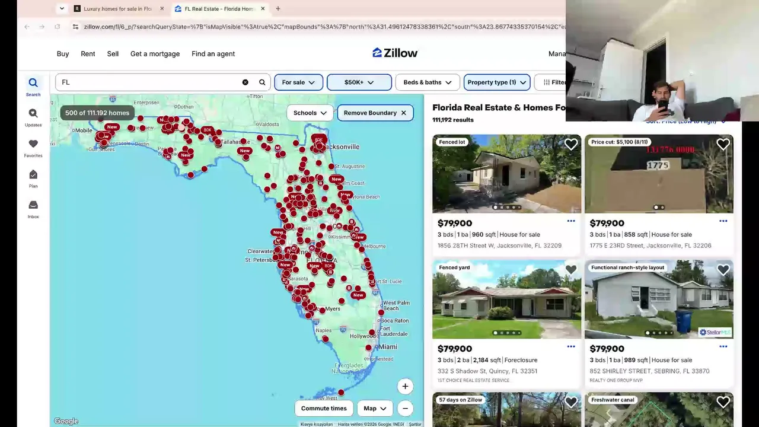The image size is (759, 427).
Task: Open the Rent menu
Action: click(88, 54)
